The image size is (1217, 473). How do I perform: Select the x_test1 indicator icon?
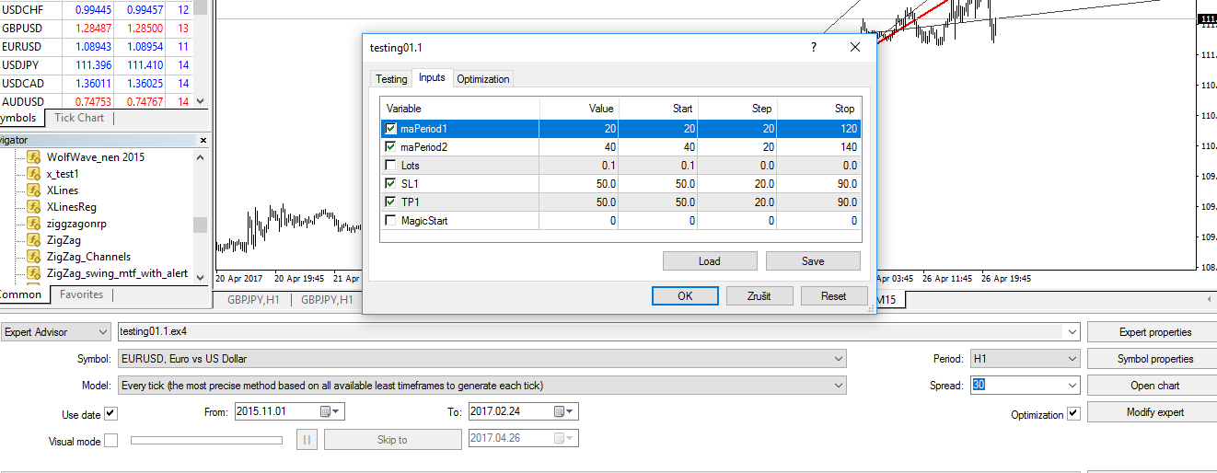point(34,174)
